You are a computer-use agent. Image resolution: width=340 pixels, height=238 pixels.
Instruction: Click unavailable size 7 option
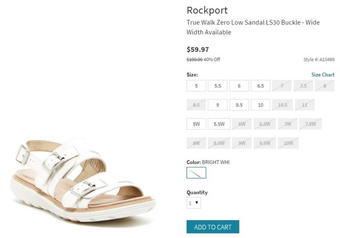point(282,86)
